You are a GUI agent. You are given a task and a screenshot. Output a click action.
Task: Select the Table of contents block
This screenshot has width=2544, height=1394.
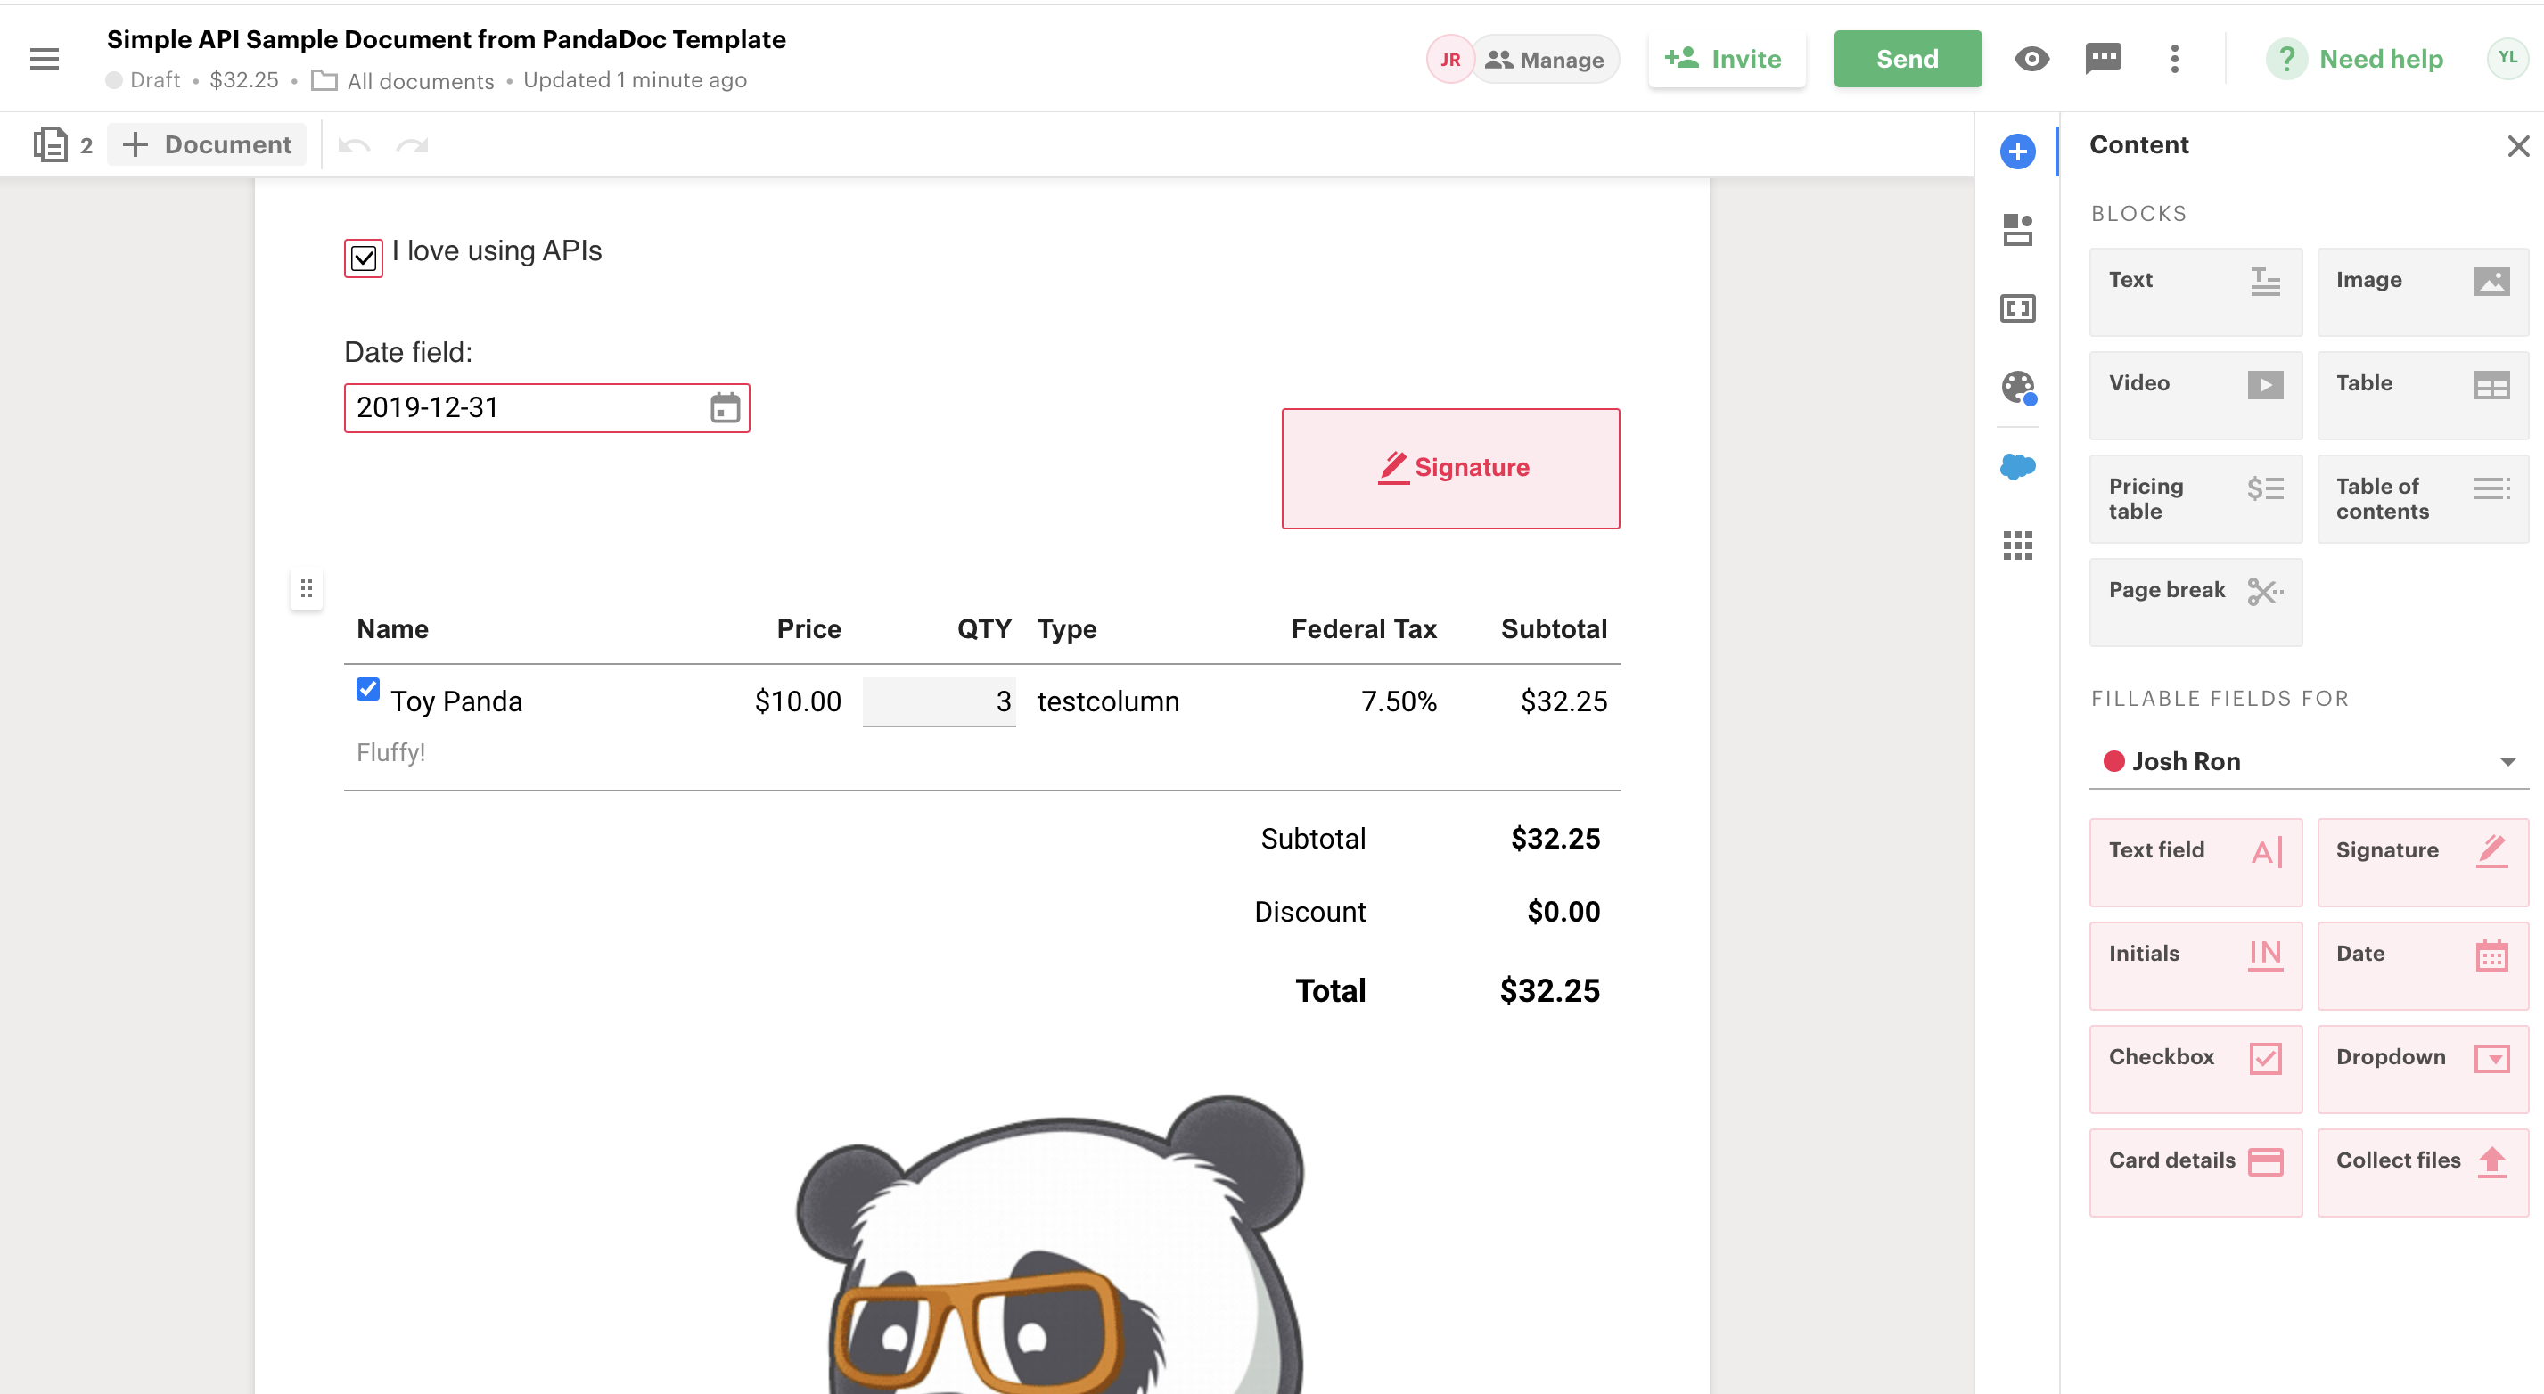click(x=2423, y=498)
